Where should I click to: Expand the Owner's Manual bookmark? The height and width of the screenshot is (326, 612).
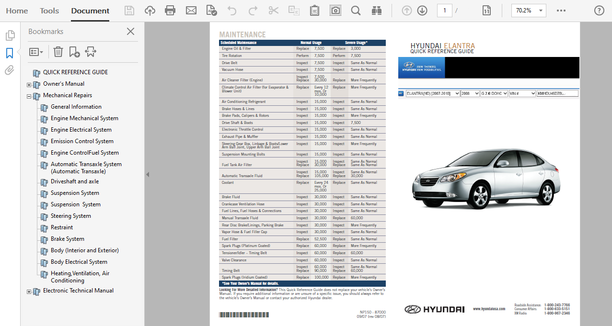(29, 85)
